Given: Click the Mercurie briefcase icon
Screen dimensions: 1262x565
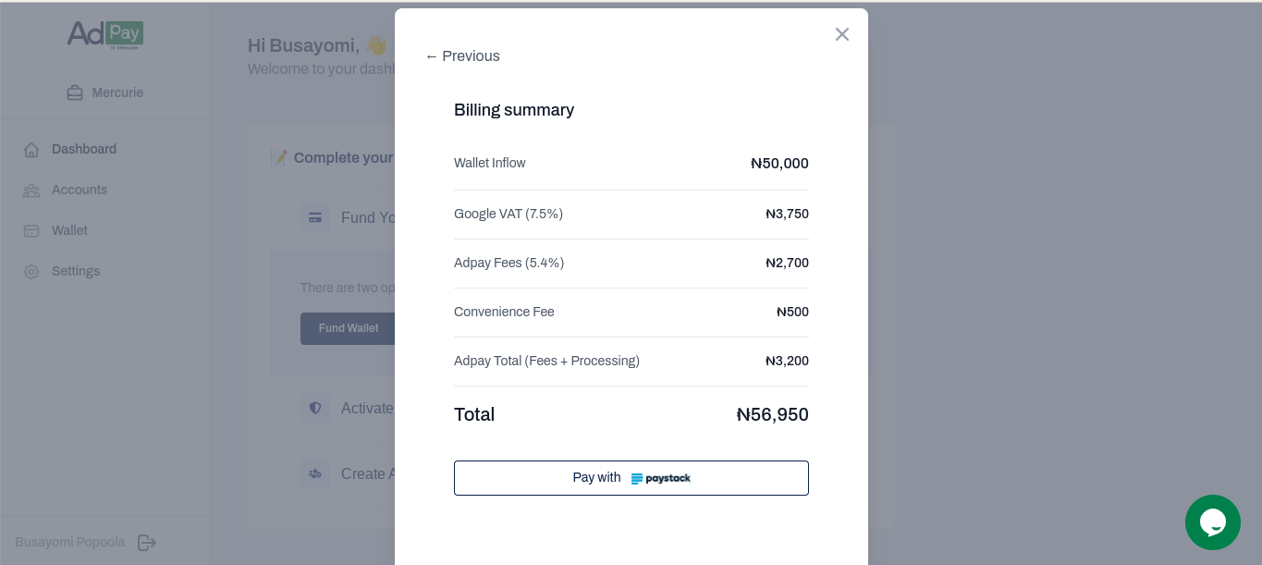Looking at the screenshot, I should pyautogui.click(x=75, y=93).
